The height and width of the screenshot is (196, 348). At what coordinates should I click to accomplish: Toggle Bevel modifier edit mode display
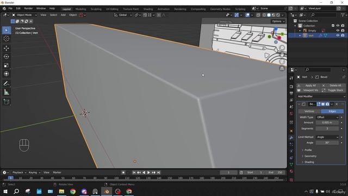tap(319, 104)
